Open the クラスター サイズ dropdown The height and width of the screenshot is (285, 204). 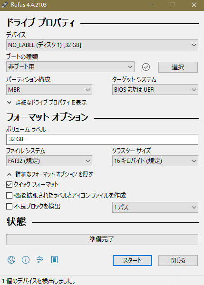[x=155, y=161]
